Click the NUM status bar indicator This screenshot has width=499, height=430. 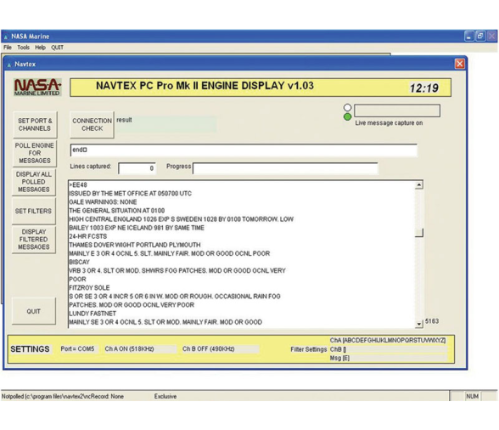[472, 397]
